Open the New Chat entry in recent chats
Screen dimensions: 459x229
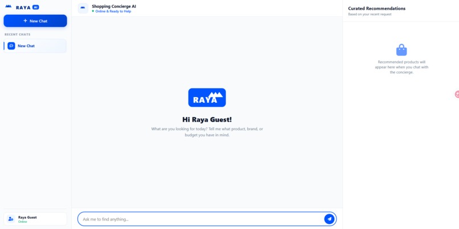click(35, 46)
